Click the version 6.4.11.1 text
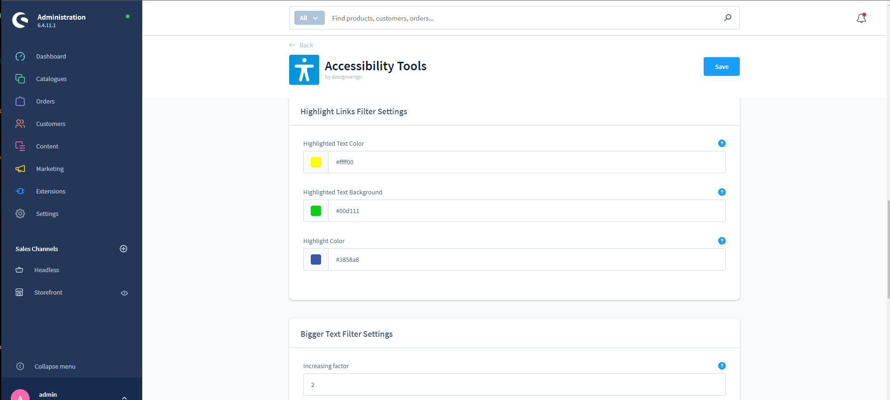890x400 pixels. coord(46,25)
